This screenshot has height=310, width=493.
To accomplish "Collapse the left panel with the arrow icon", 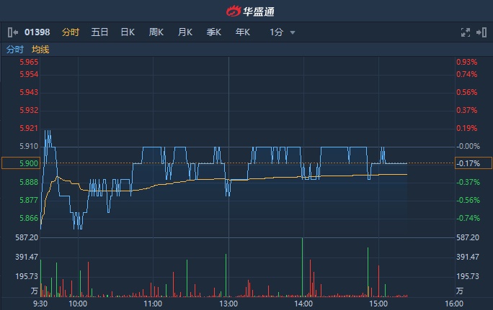I will click(x=13, y=32).
